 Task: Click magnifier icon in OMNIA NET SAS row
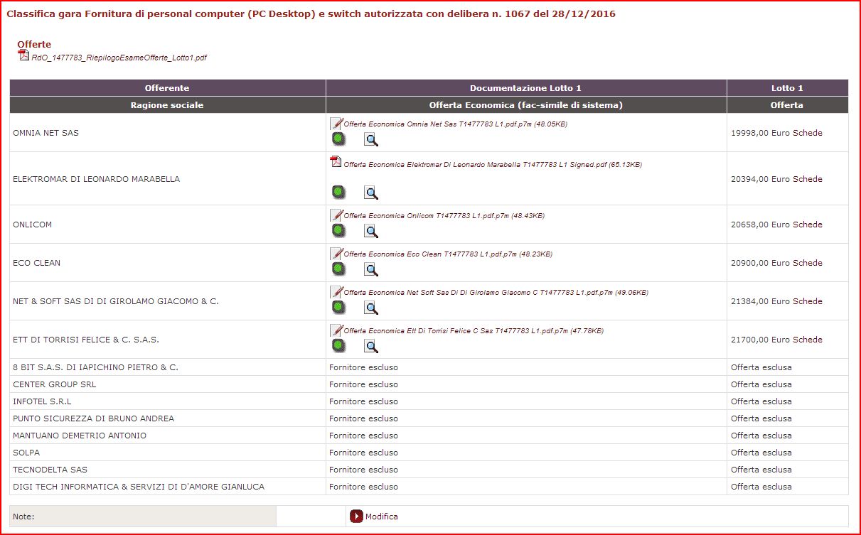pyautogui.click(x=370, y=139)
